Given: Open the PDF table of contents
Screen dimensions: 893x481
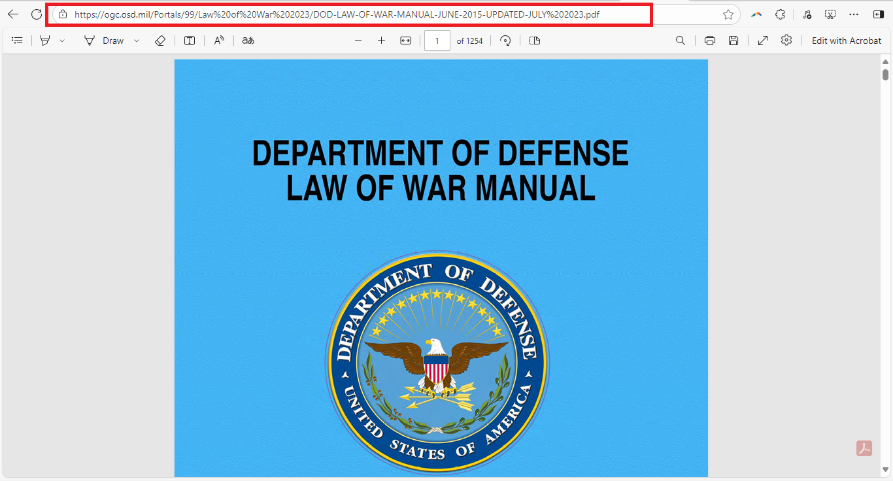Looking at the screenshot, I should tap(18, 41).
